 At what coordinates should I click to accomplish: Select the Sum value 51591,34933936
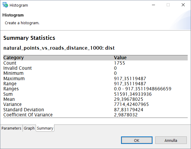coord(133,94)
